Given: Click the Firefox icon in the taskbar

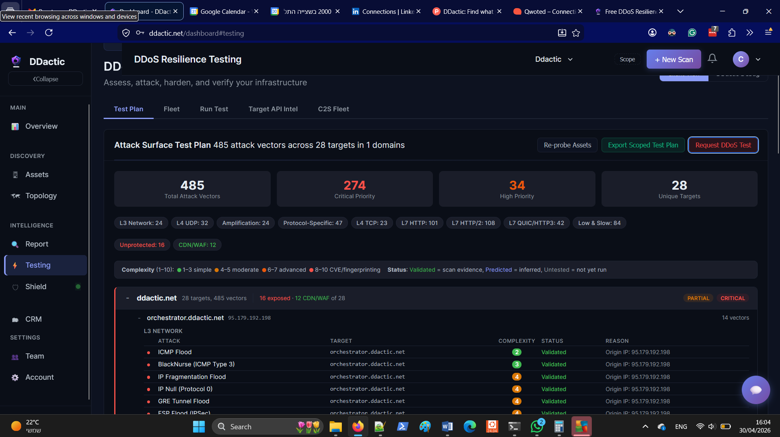Looking at the screenshot, I should click(358, 426).
